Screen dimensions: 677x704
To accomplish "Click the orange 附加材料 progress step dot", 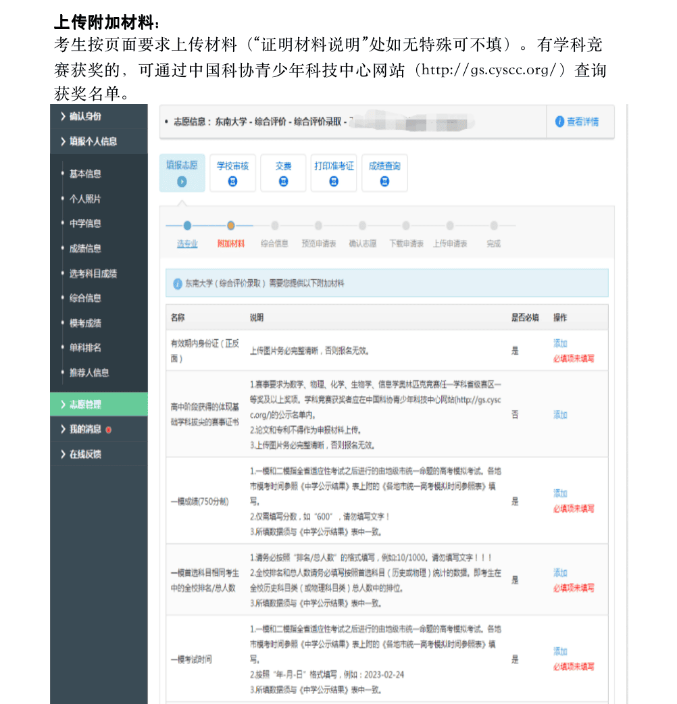I will 230,226.
